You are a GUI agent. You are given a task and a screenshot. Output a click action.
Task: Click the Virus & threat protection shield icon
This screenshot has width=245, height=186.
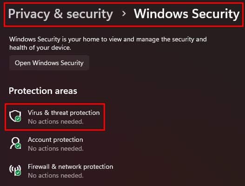[x=15, y=116]
